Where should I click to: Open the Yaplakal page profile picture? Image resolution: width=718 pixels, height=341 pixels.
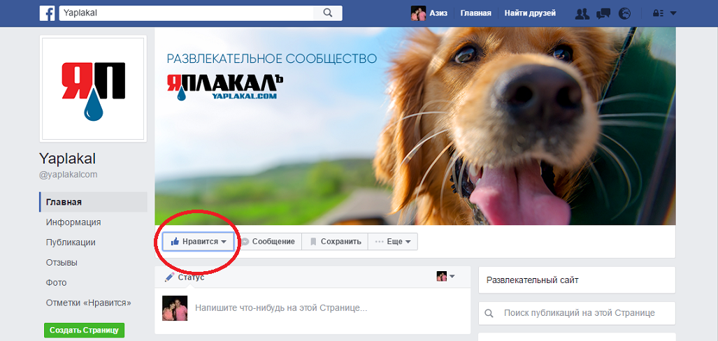(x=94, y=89)
